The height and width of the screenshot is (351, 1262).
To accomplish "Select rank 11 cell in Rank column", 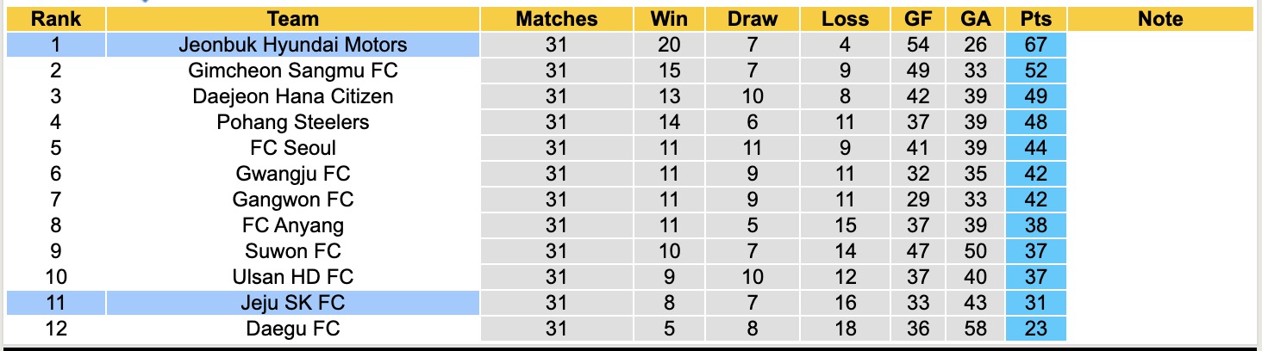I will 55,303.
